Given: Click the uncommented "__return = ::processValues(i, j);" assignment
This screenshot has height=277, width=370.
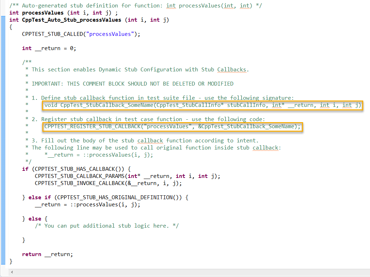Looking at the screenshot, I should point(87,205).
